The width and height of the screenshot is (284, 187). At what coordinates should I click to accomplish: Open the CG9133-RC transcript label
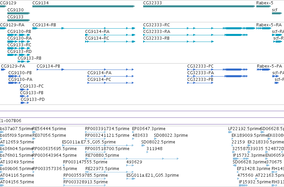(19, 45)
